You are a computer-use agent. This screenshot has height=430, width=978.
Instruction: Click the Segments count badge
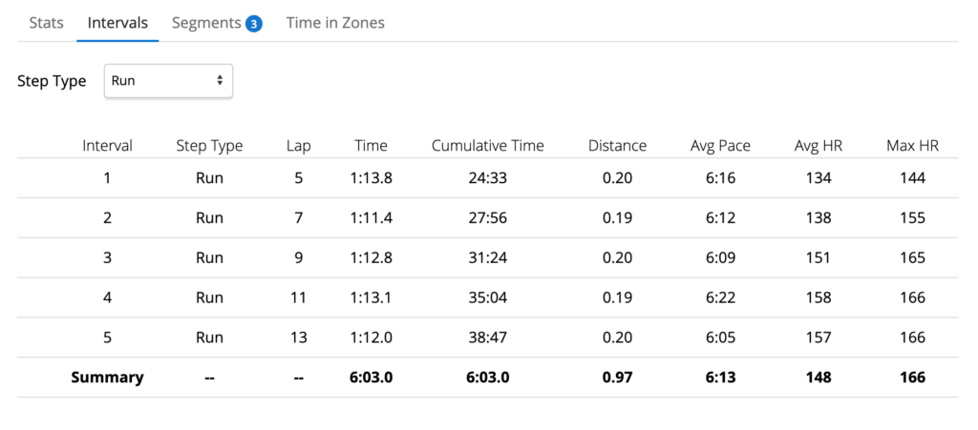pyautogui.click(x=253, y=24)
